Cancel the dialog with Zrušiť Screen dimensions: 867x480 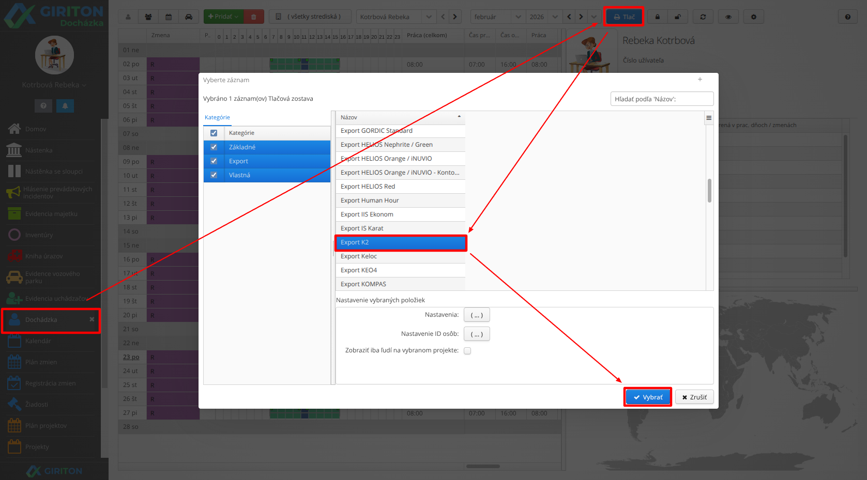[x=694, y=397]
